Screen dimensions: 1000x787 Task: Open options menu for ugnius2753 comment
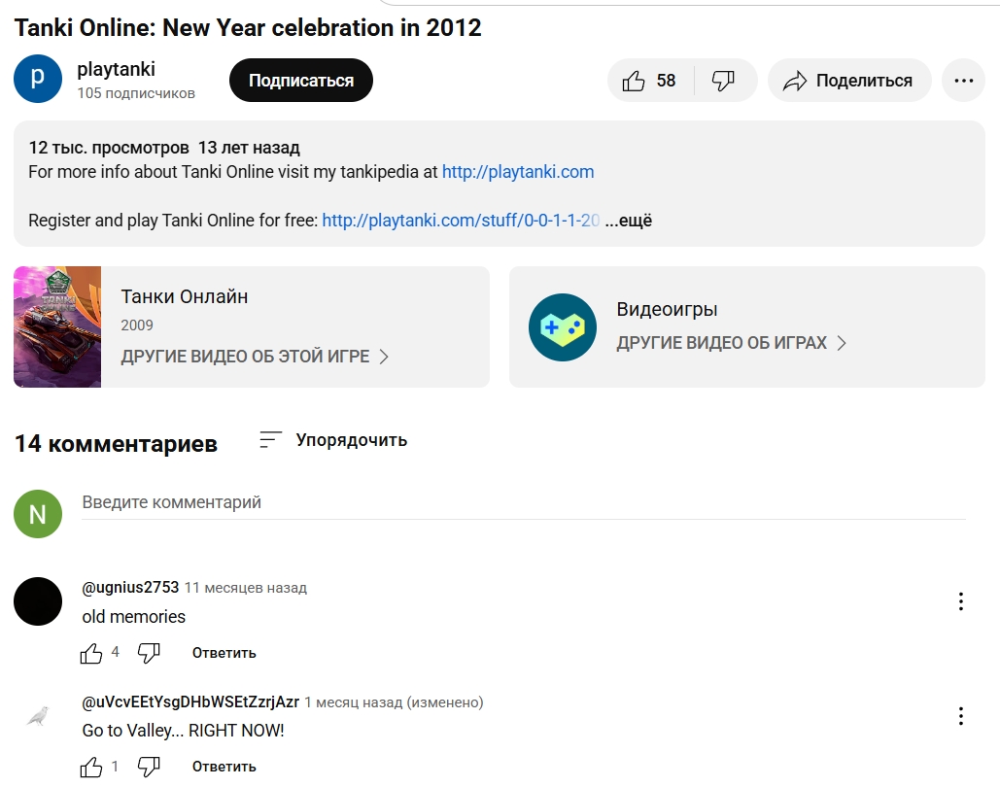[960, 601]
